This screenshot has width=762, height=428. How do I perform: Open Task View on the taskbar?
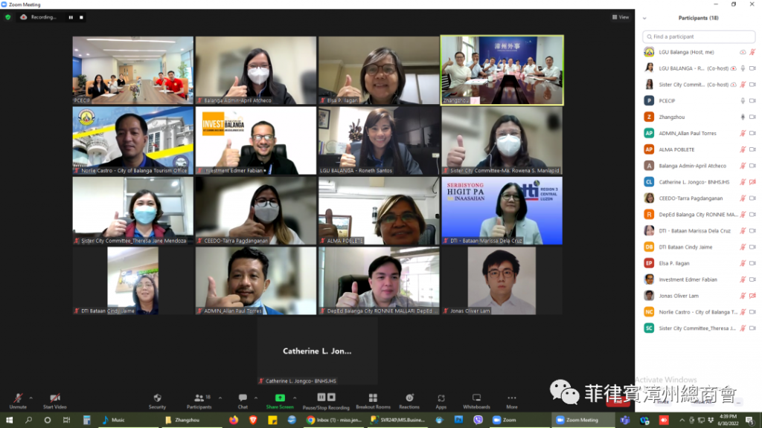pyautogui.click(x=66, y=421)
